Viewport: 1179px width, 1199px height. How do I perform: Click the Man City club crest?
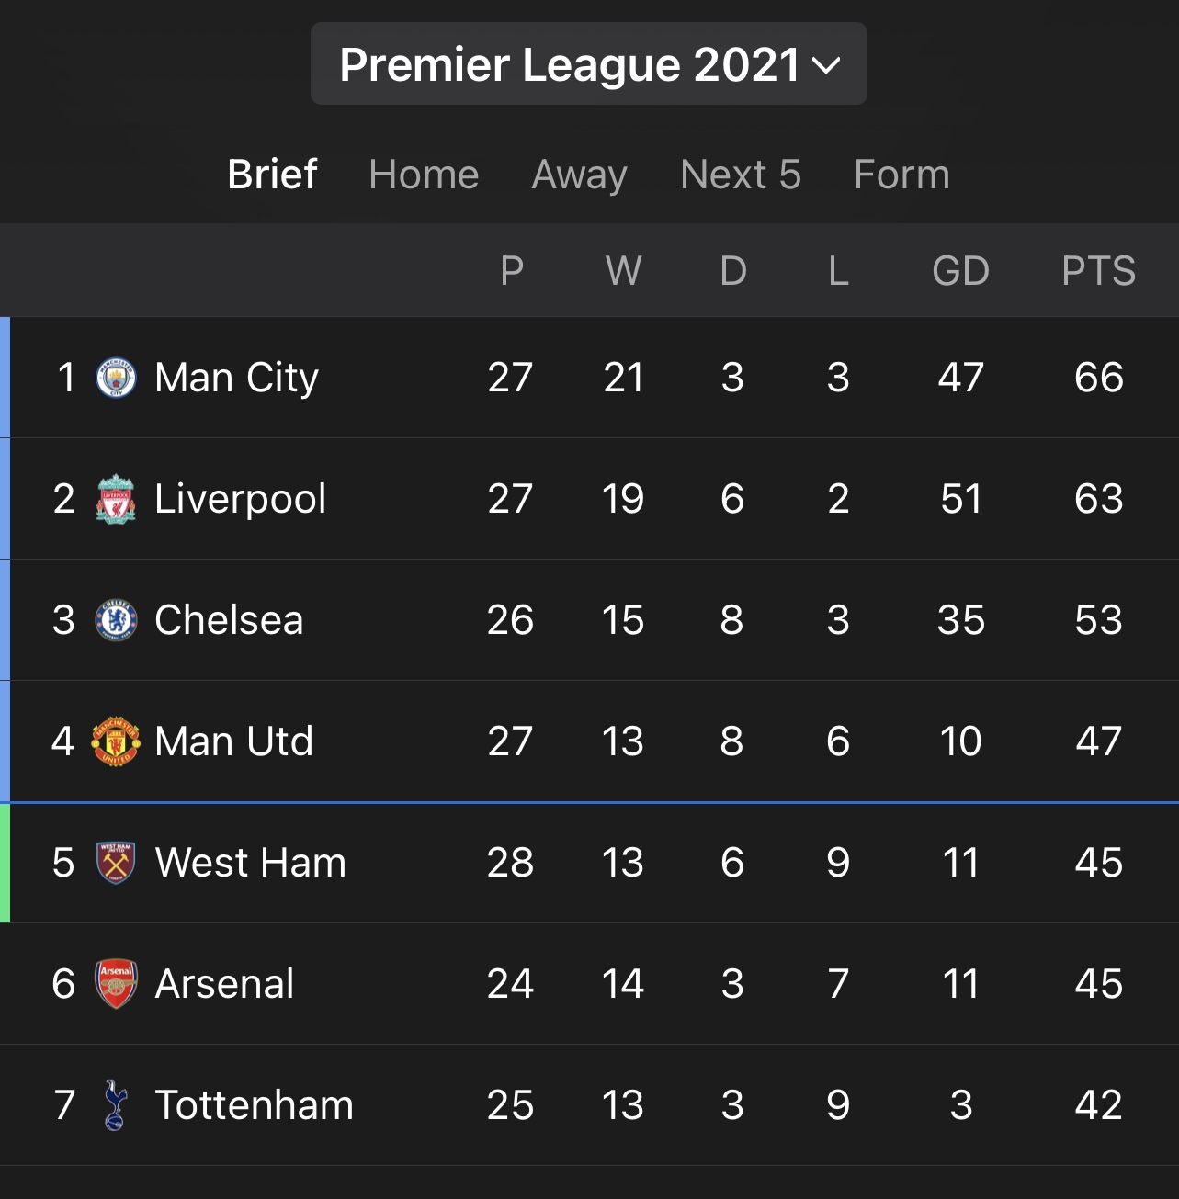tap(117, 378)
